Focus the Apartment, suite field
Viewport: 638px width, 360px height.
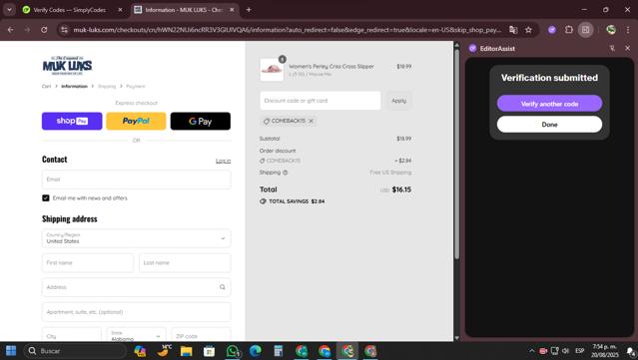pos(137,312)
